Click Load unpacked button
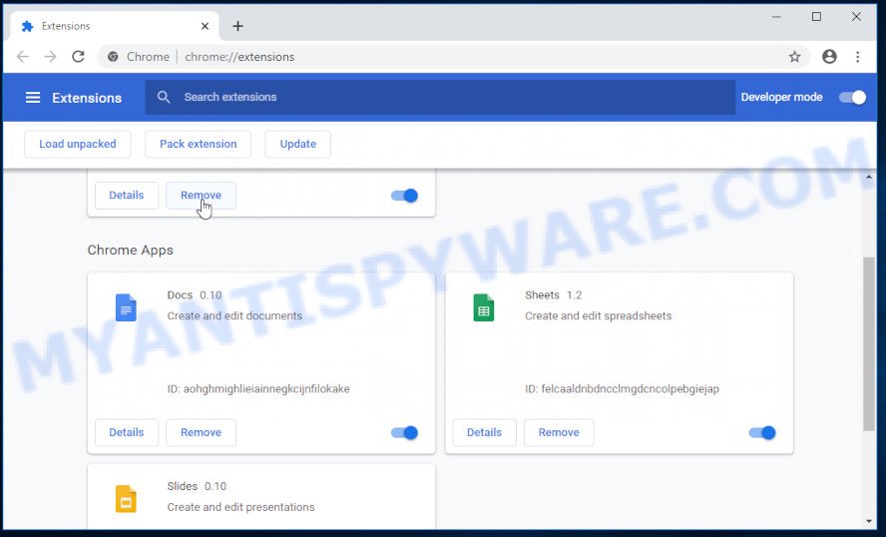The image size is (886, 537). pyautogui.click(x=78, y=144)
